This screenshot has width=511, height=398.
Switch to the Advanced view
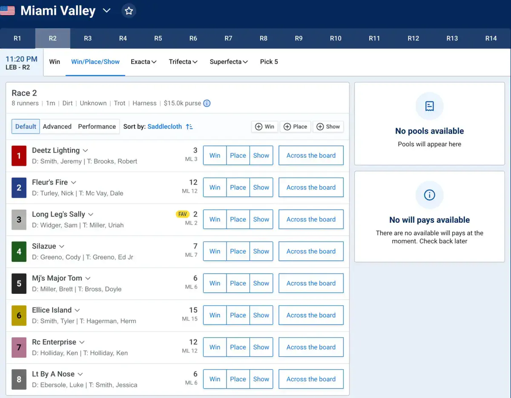(x=57, y=127)
